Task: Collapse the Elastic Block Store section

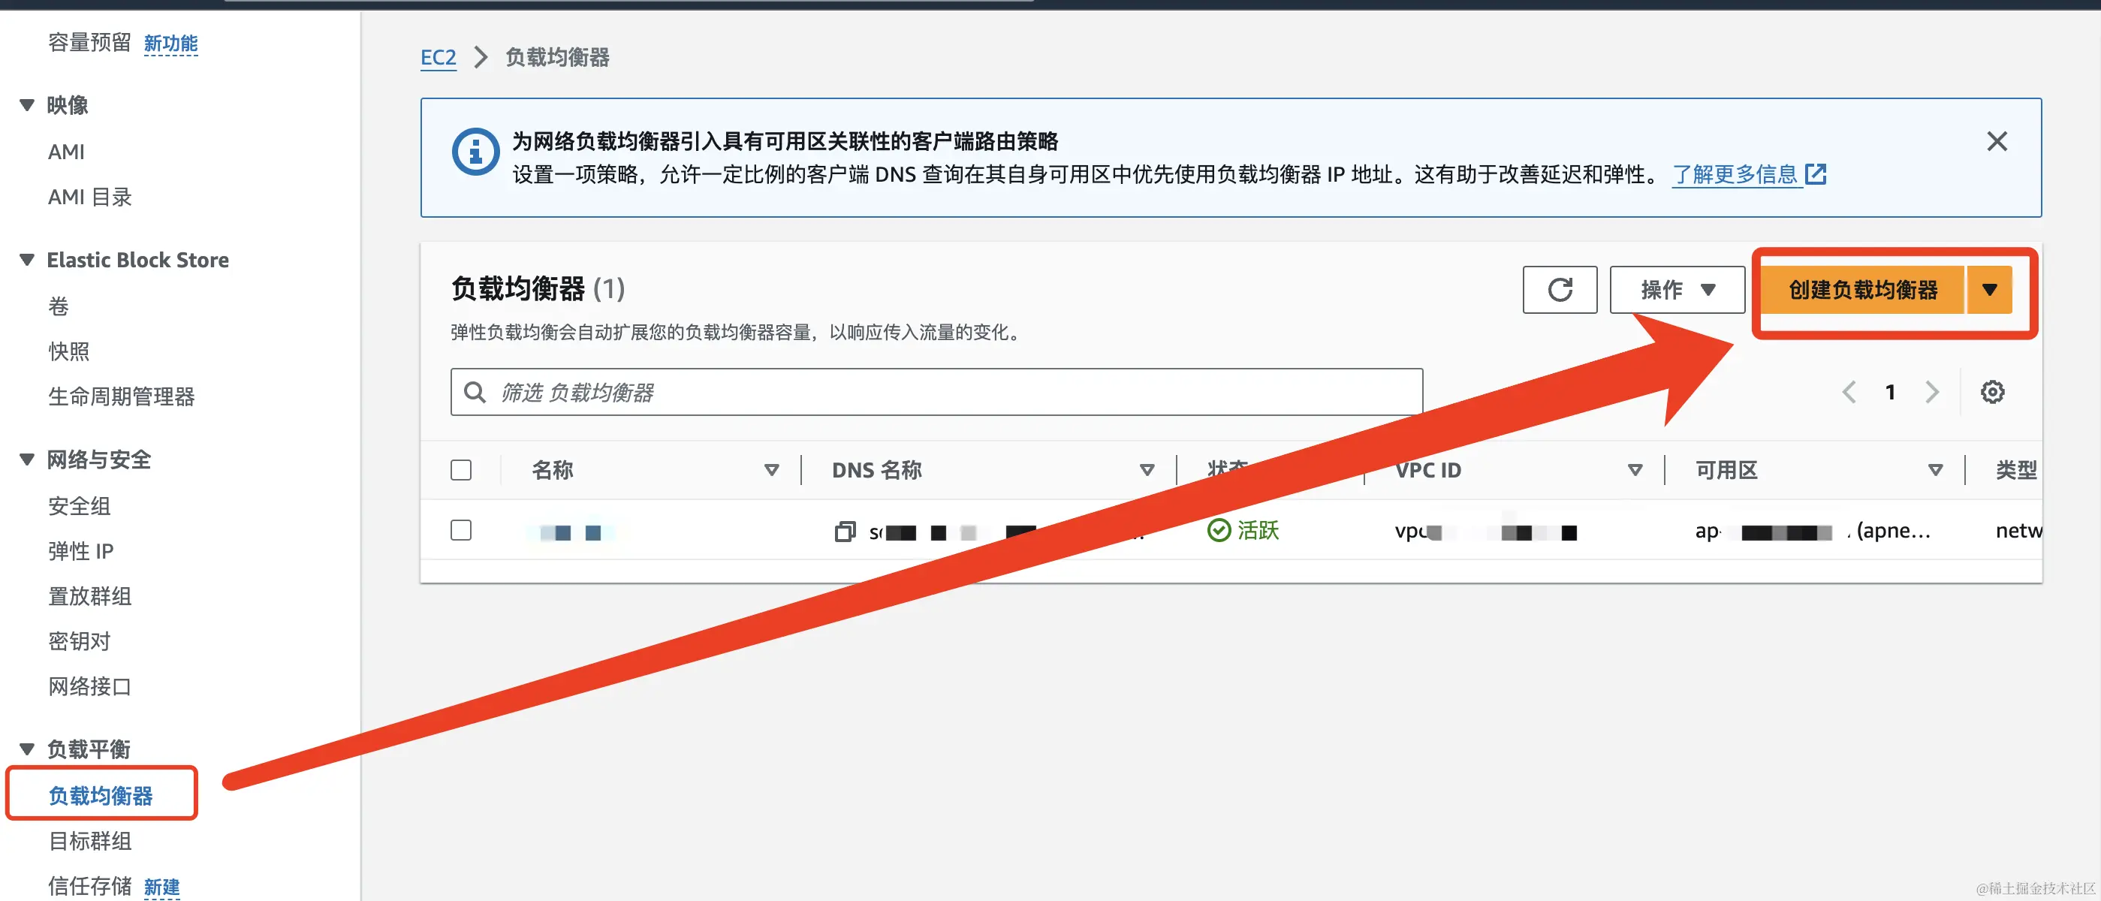Action: [x=27, y=260]
